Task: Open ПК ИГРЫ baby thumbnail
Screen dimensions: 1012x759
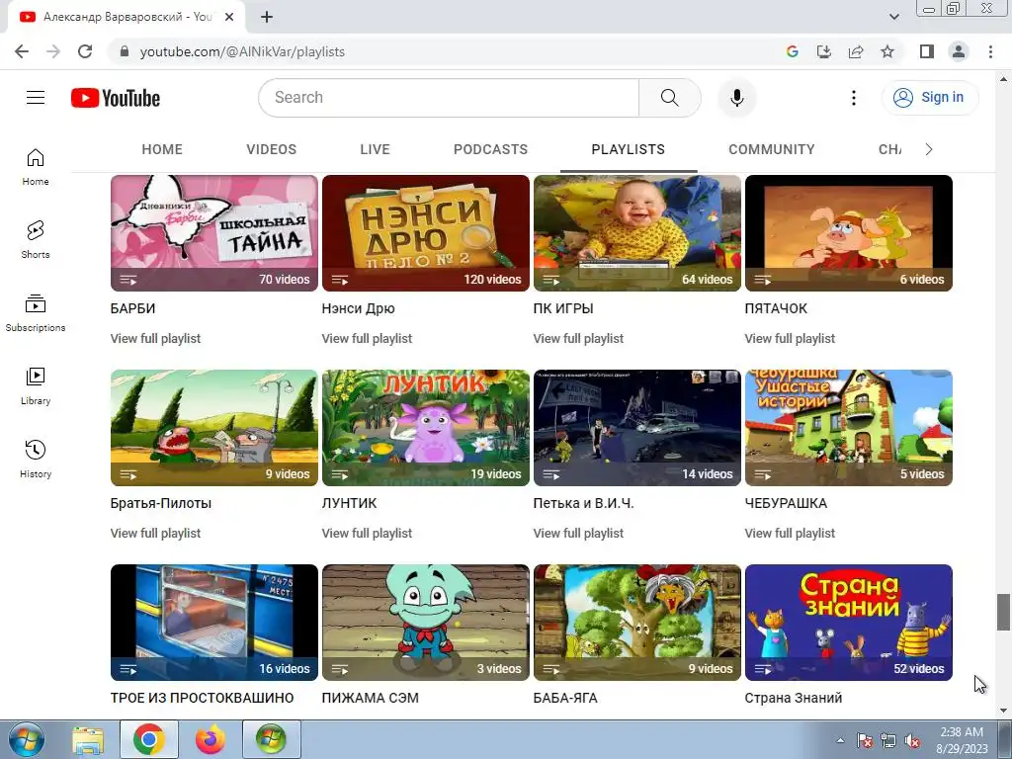Action: 637,233
